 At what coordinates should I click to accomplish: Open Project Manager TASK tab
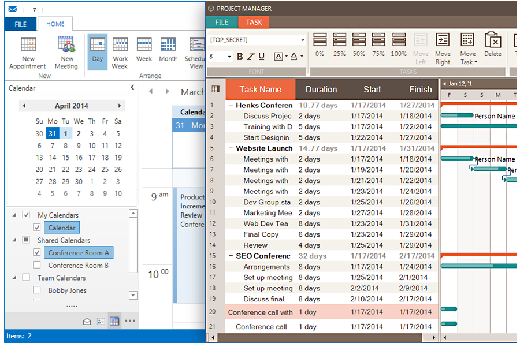click(254, 22)
